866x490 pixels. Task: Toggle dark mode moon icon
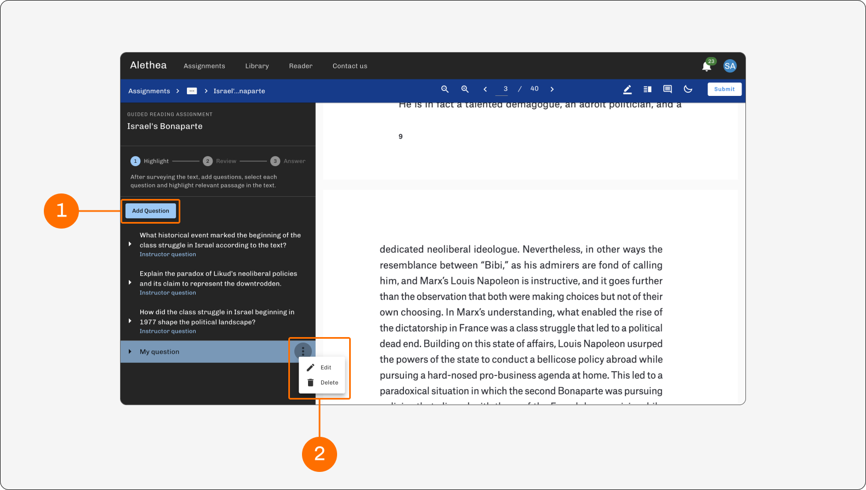(x=688, y=89)
